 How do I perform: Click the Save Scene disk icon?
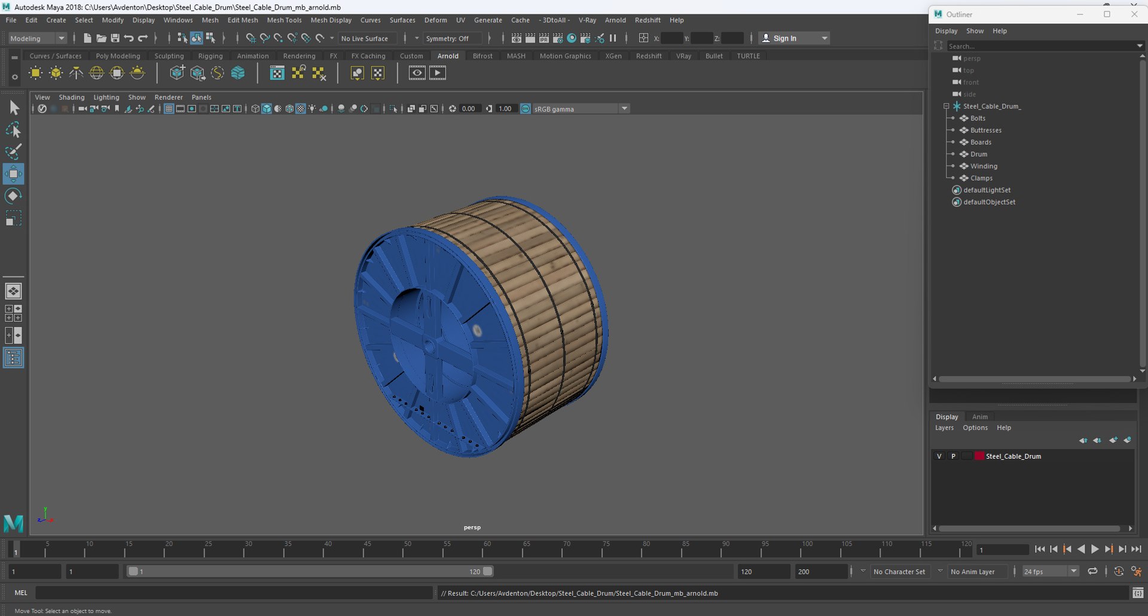click(x=115, y=38)
